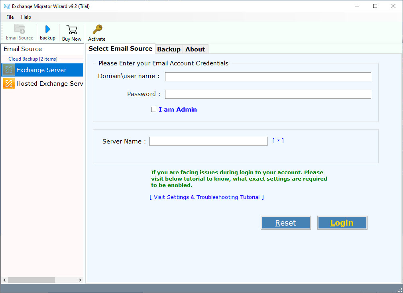Viewport: 403px width, 293px height.
Task: Click the Email Source panel heading
Action: (23, 49)
